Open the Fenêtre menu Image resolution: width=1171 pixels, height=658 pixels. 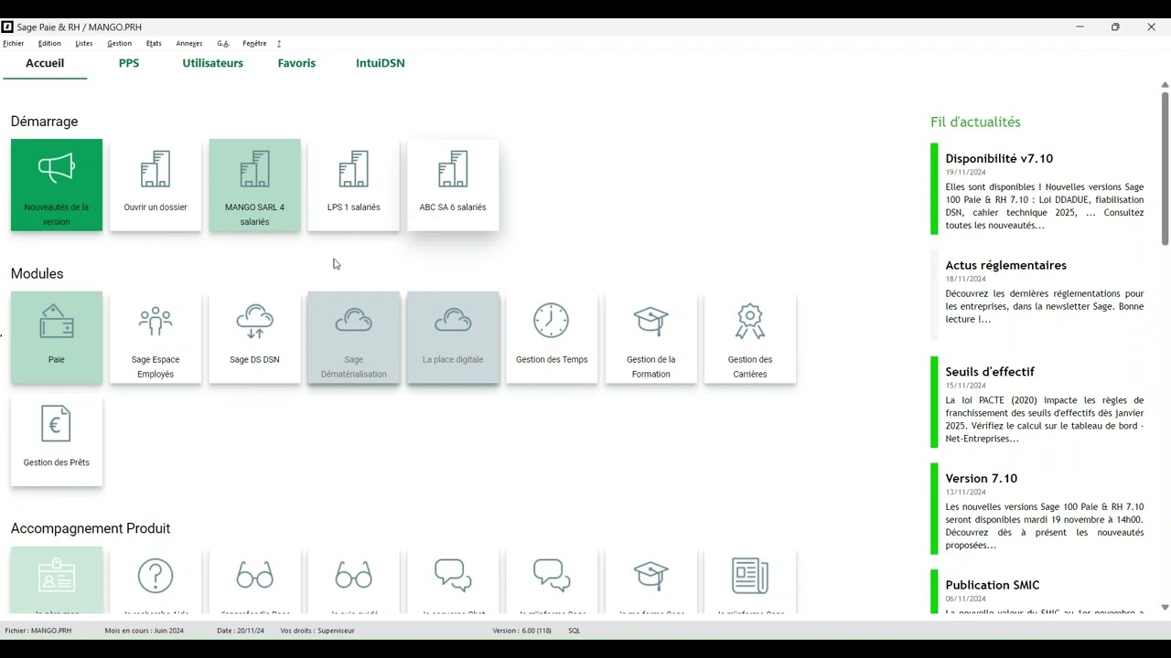click(x=254, y=43)
